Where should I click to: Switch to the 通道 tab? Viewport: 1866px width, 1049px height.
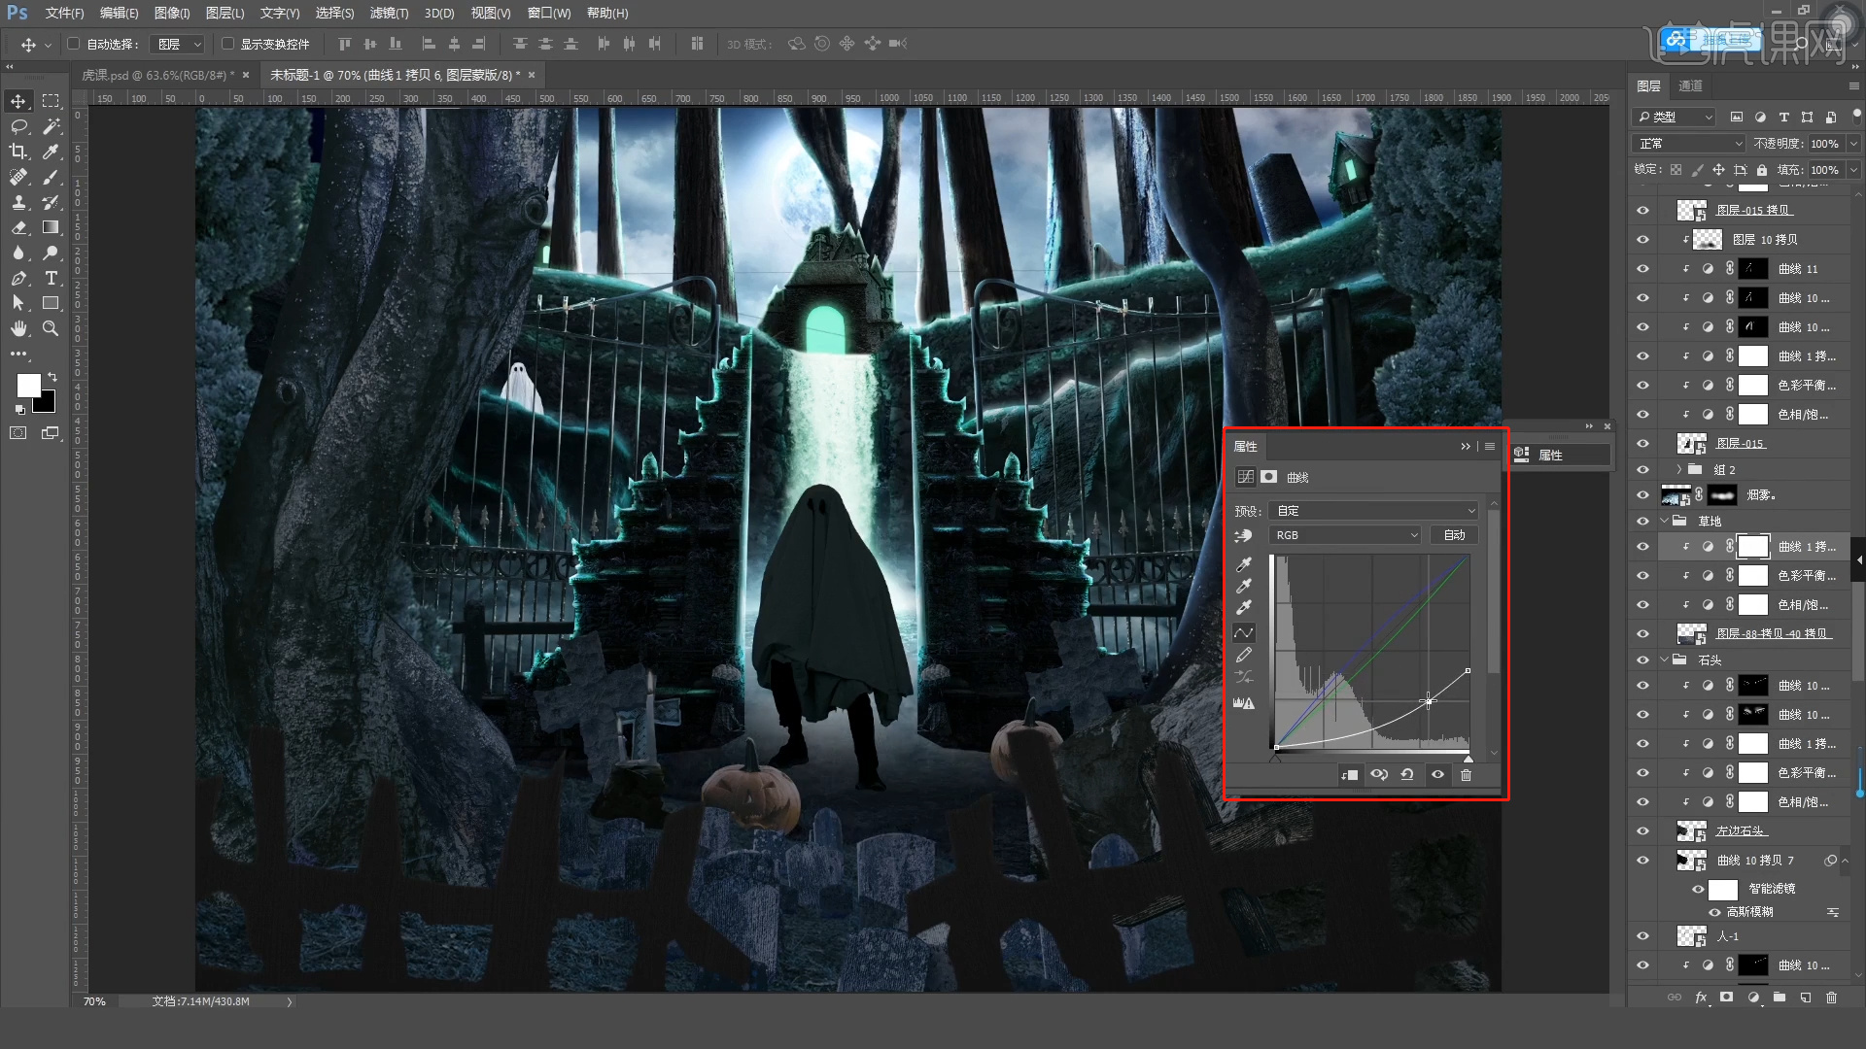coord(1690,85)
